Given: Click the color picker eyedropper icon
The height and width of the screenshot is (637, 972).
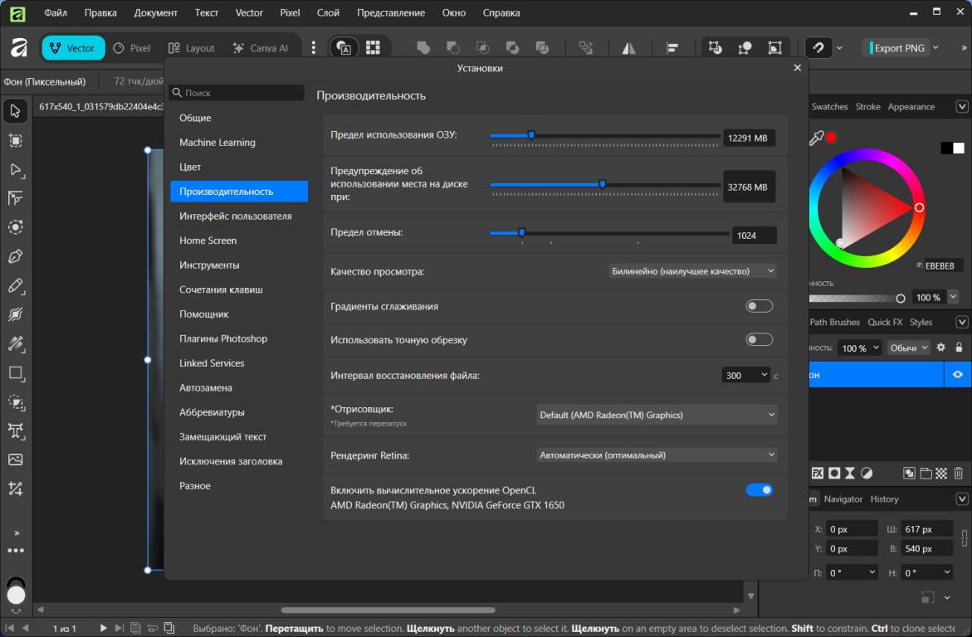Looking at the screenshot, I should (816, 138).
